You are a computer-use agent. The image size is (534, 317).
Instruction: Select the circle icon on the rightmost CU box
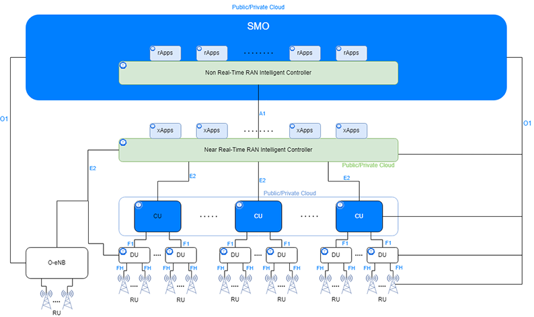340,205
